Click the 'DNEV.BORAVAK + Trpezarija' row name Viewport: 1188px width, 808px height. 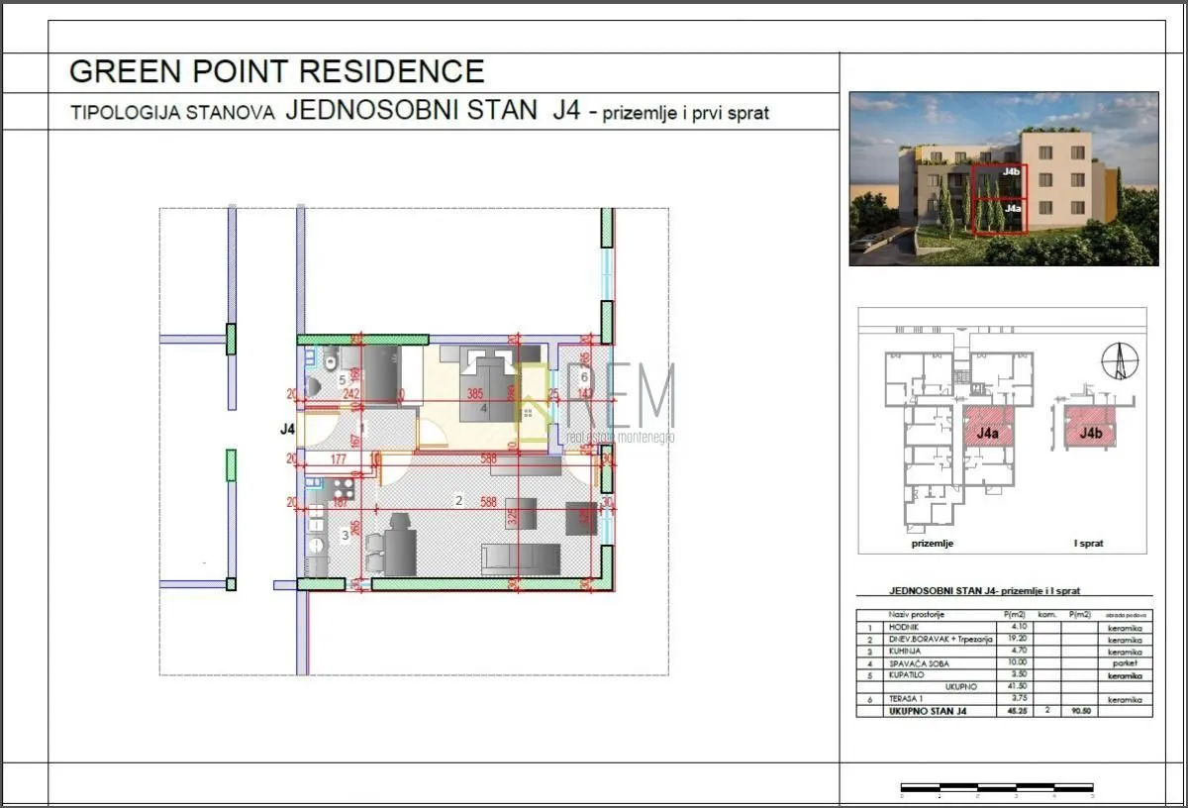coord(940,640)
